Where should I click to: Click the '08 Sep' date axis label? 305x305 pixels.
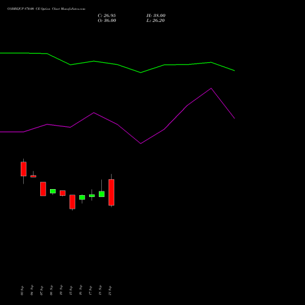(51, 290)
